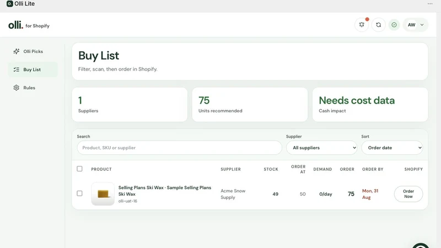Image resolution: width=441 pixels, height=248 pixels.
Task: Go to Buy List in sidebar
Action: click(x=33, y=69)
